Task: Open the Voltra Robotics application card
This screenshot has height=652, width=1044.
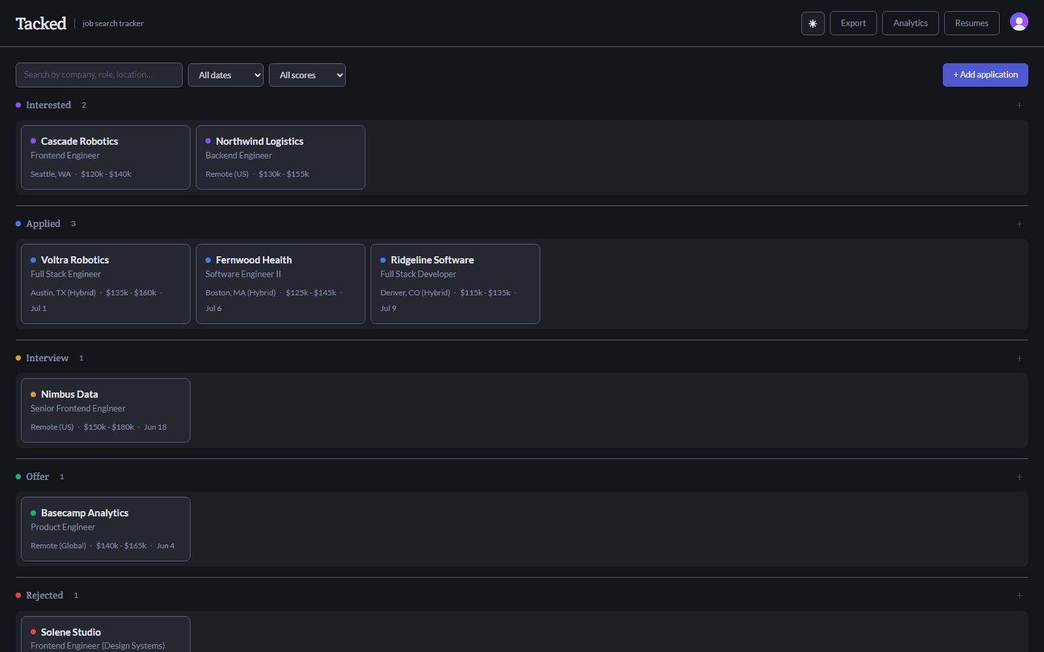Action: (x=106, y=284)
